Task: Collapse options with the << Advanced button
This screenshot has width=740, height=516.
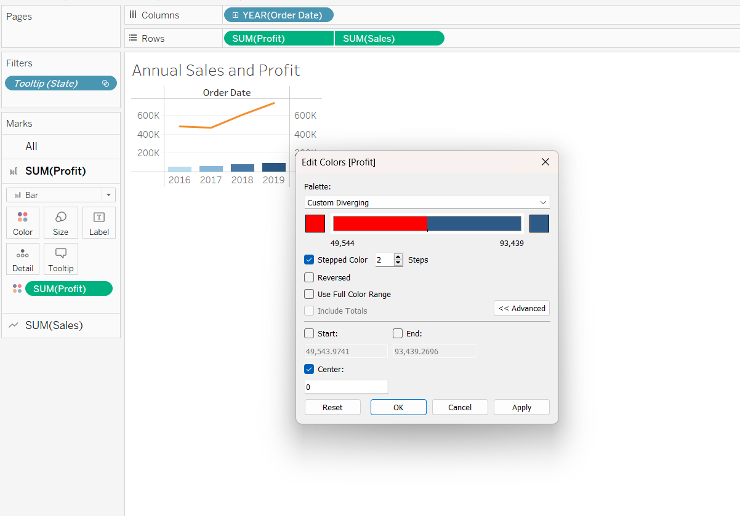Action: pyautogui.click(x=521, y=309)
